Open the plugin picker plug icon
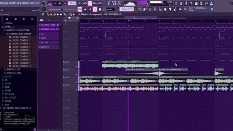The image size is (233, 131). tap(170, 9)
